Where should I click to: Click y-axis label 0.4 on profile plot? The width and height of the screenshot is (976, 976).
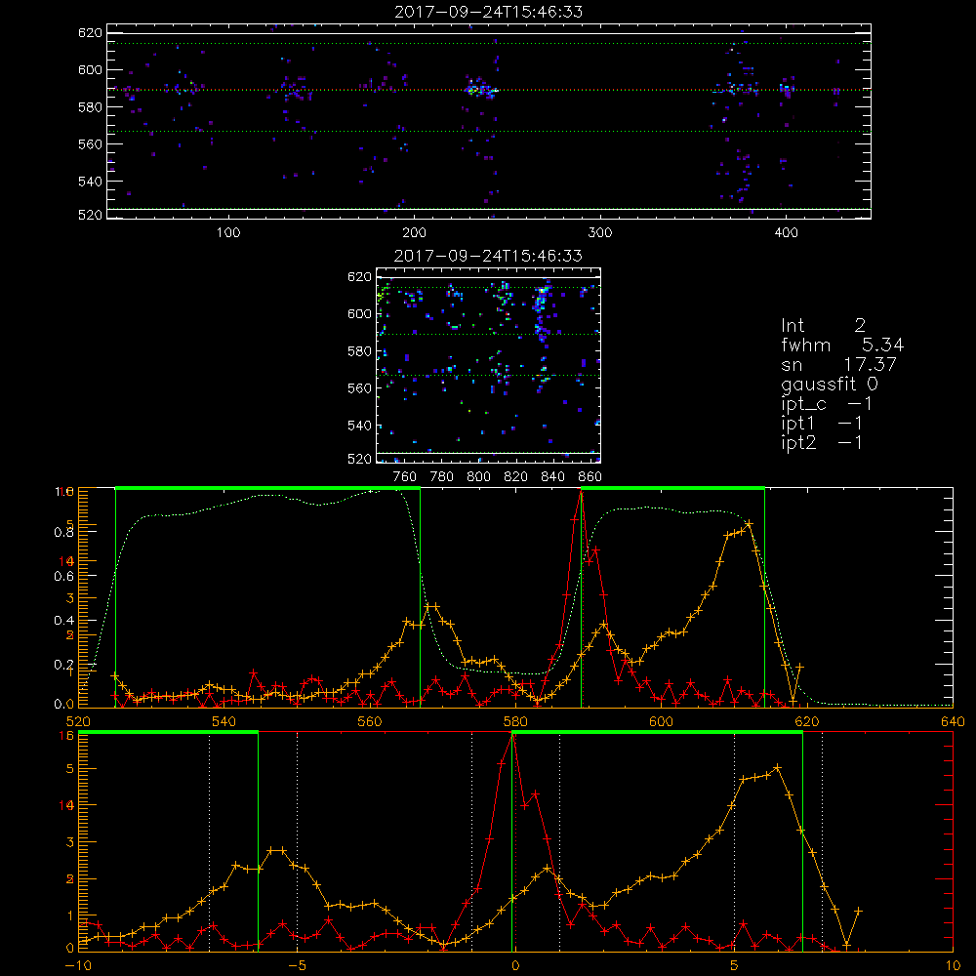(x=64, y=621)
